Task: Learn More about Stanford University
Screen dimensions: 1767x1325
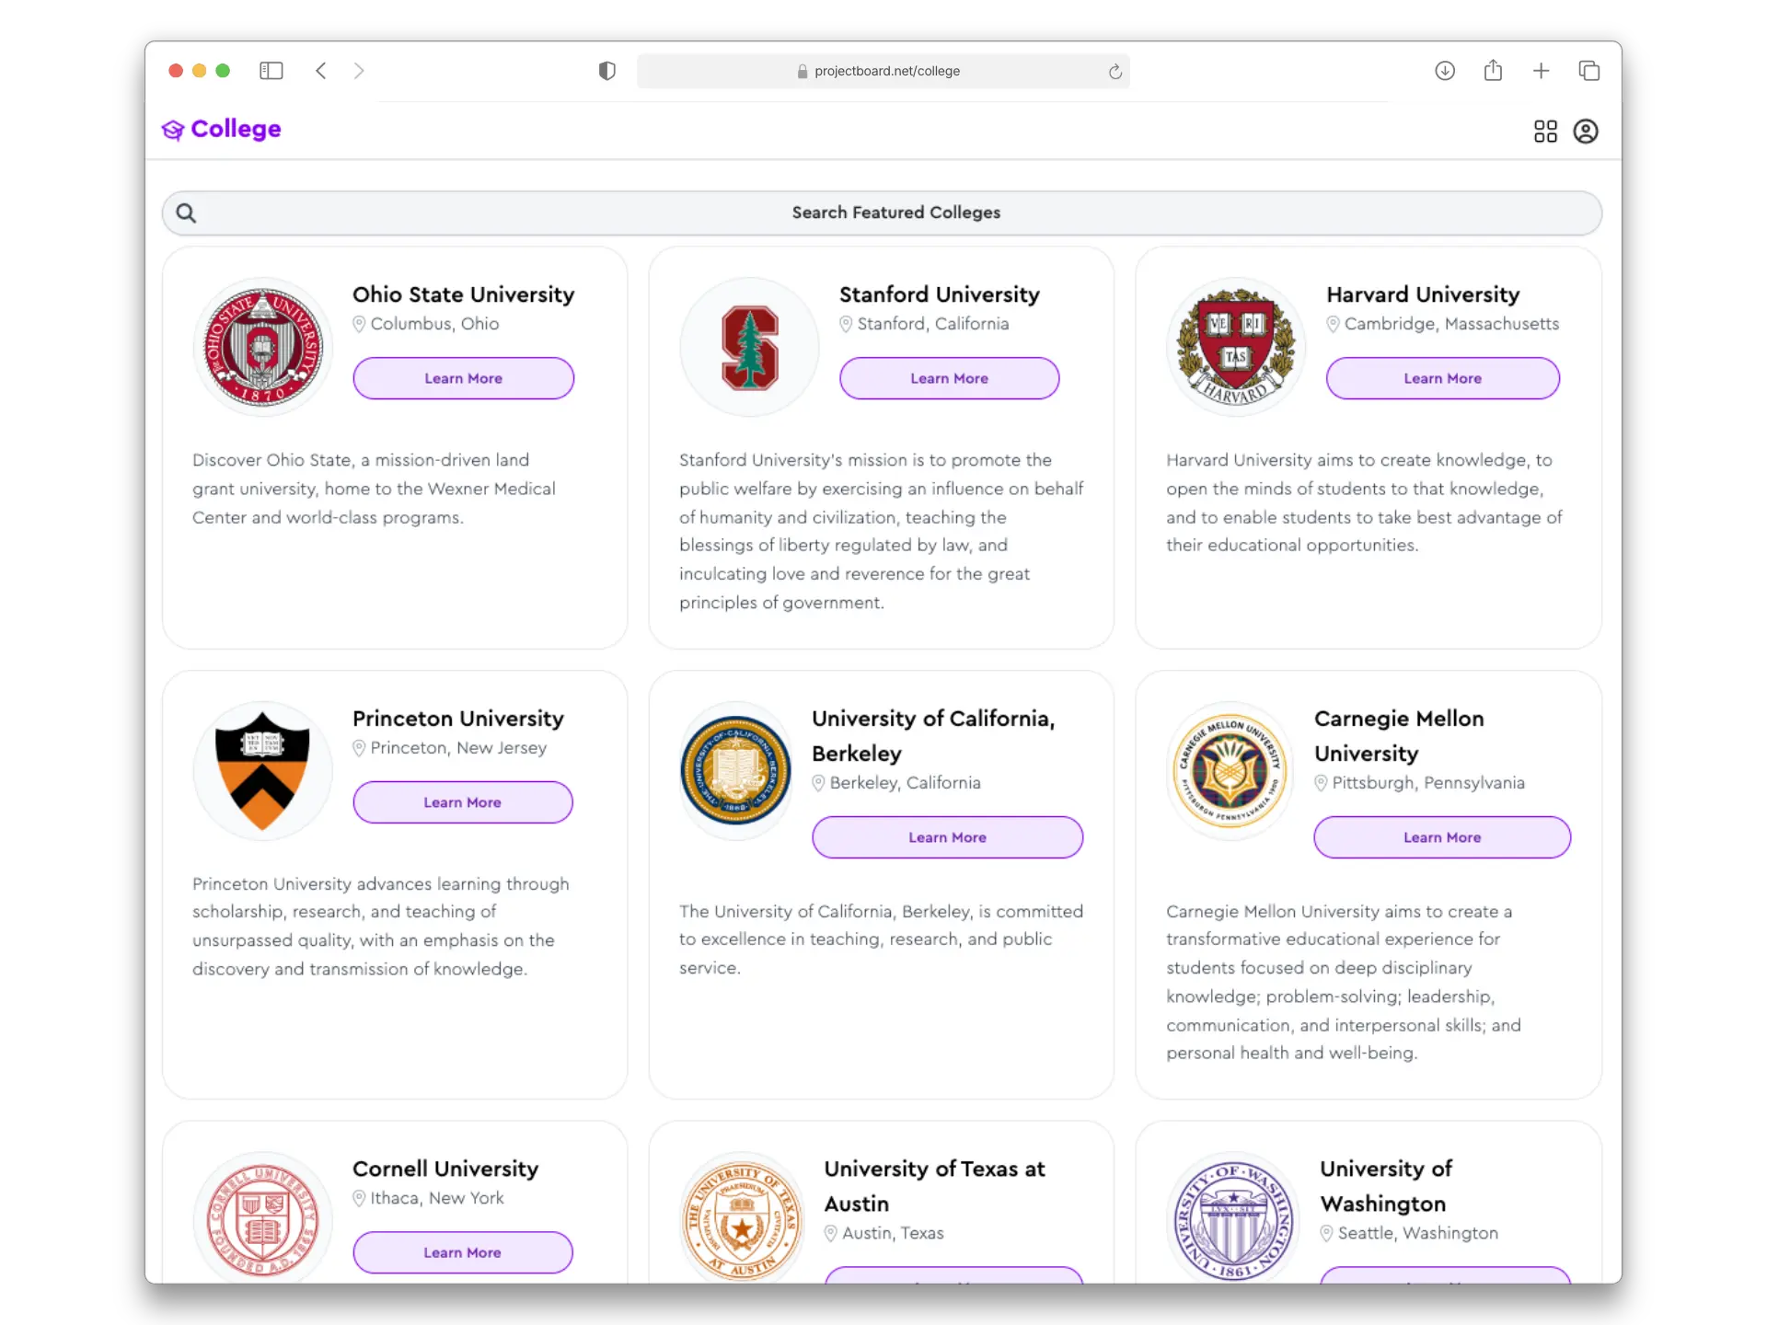Action: [949, 378]
